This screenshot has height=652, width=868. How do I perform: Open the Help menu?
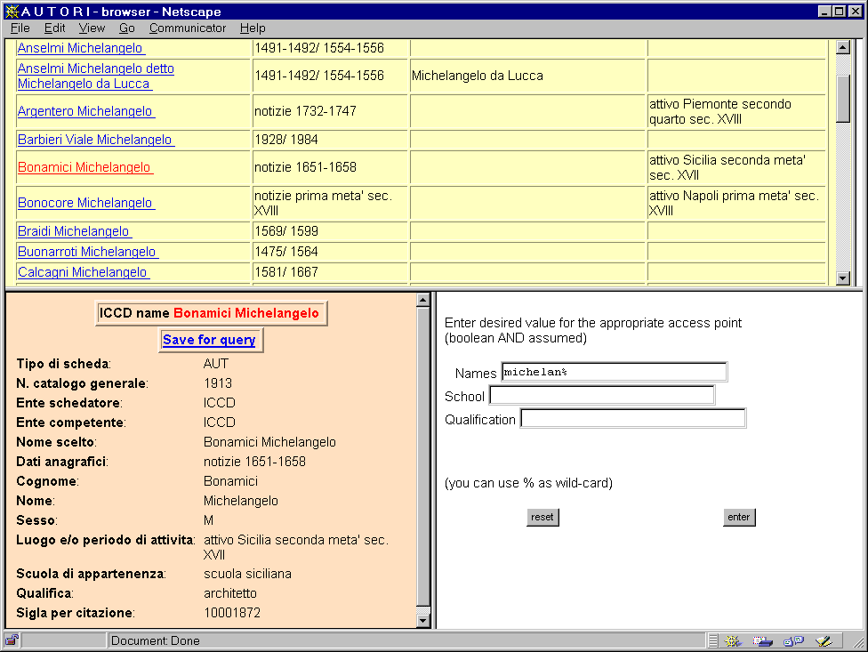[253, 28]
